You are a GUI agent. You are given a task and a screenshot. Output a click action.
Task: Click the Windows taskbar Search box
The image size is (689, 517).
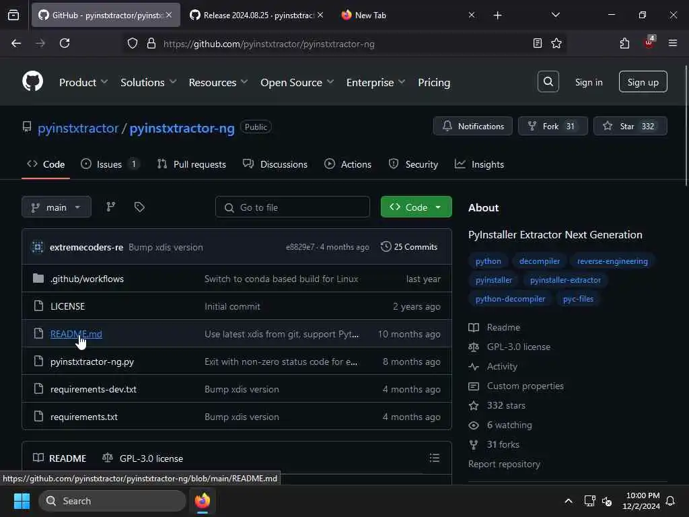(112, 501)
